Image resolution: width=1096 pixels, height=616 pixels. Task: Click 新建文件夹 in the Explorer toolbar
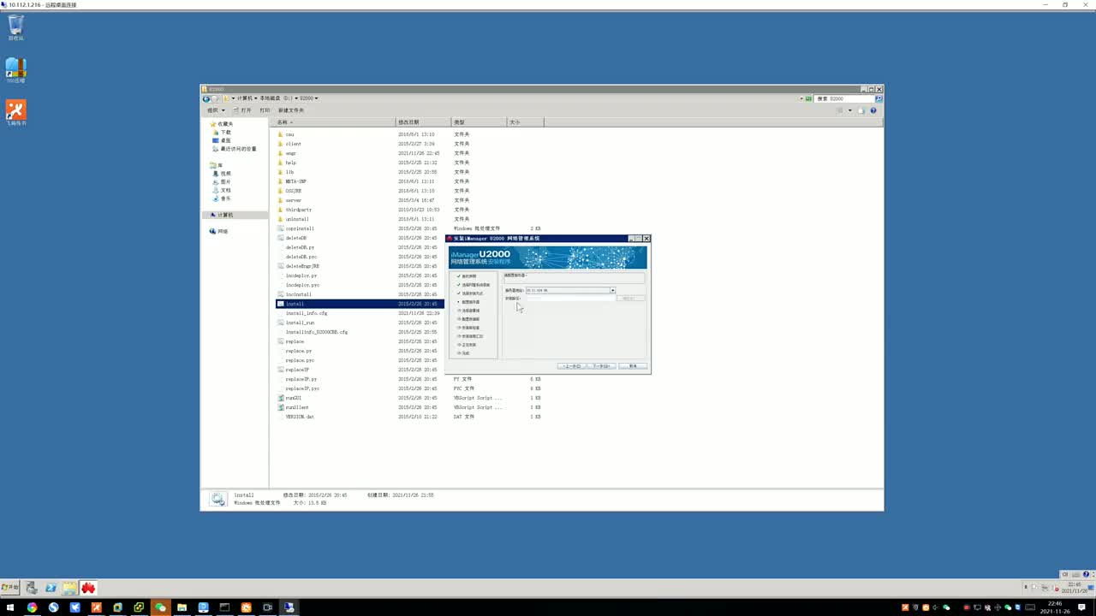click(x=290, y=110)
